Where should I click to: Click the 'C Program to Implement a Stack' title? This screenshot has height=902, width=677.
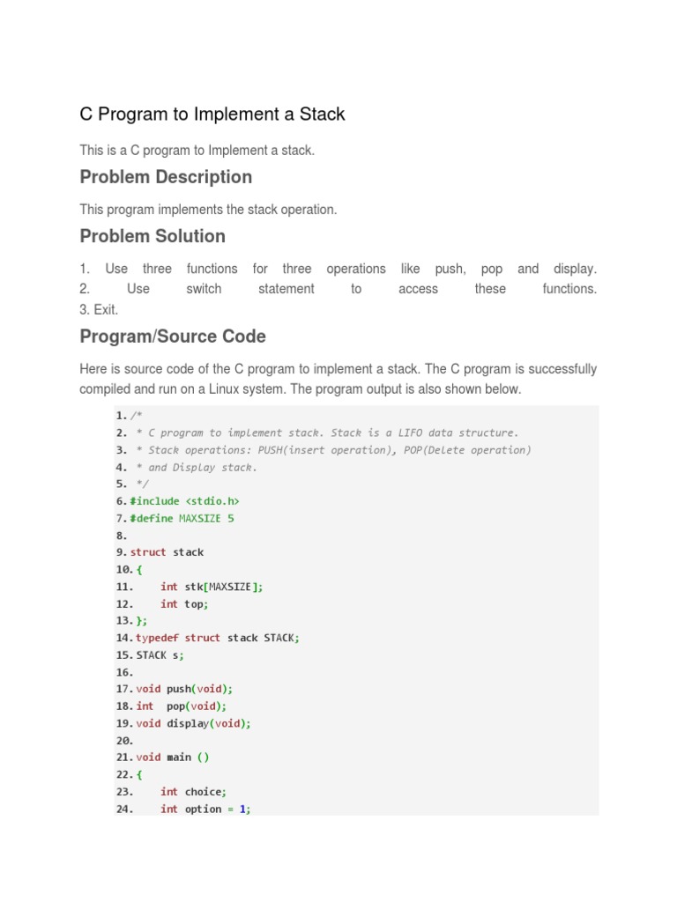(x=212, y=114)
